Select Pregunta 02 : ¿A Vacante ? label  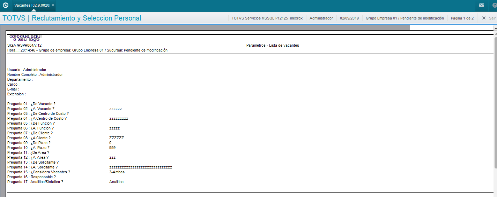(31, 109)
